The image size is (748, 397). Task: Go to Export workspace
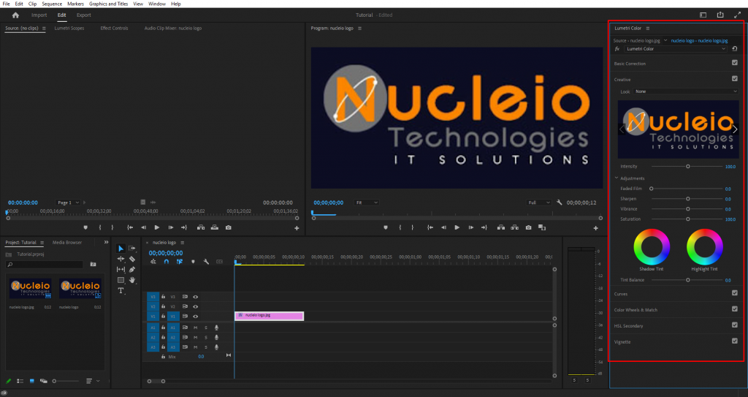83,15
